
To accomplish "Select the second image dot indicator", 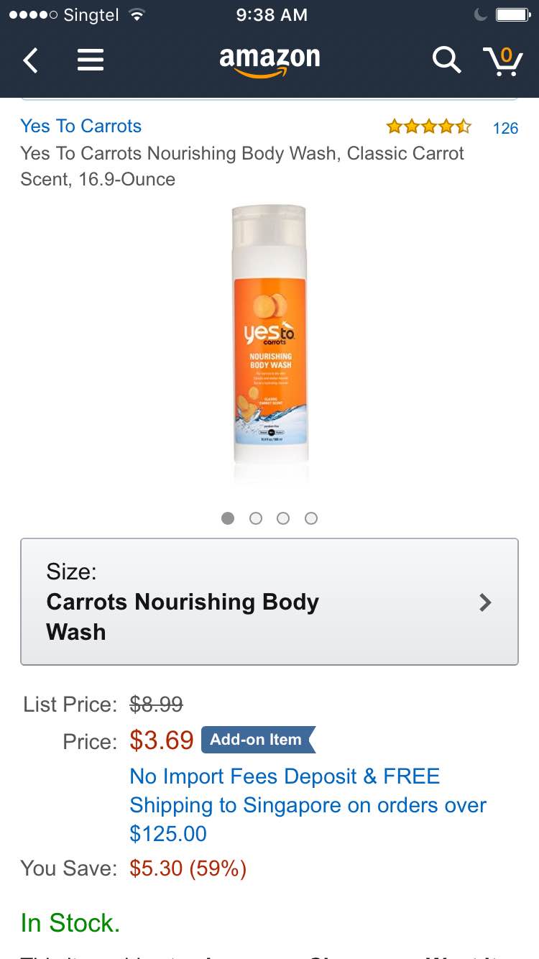I will coord(256,518).
